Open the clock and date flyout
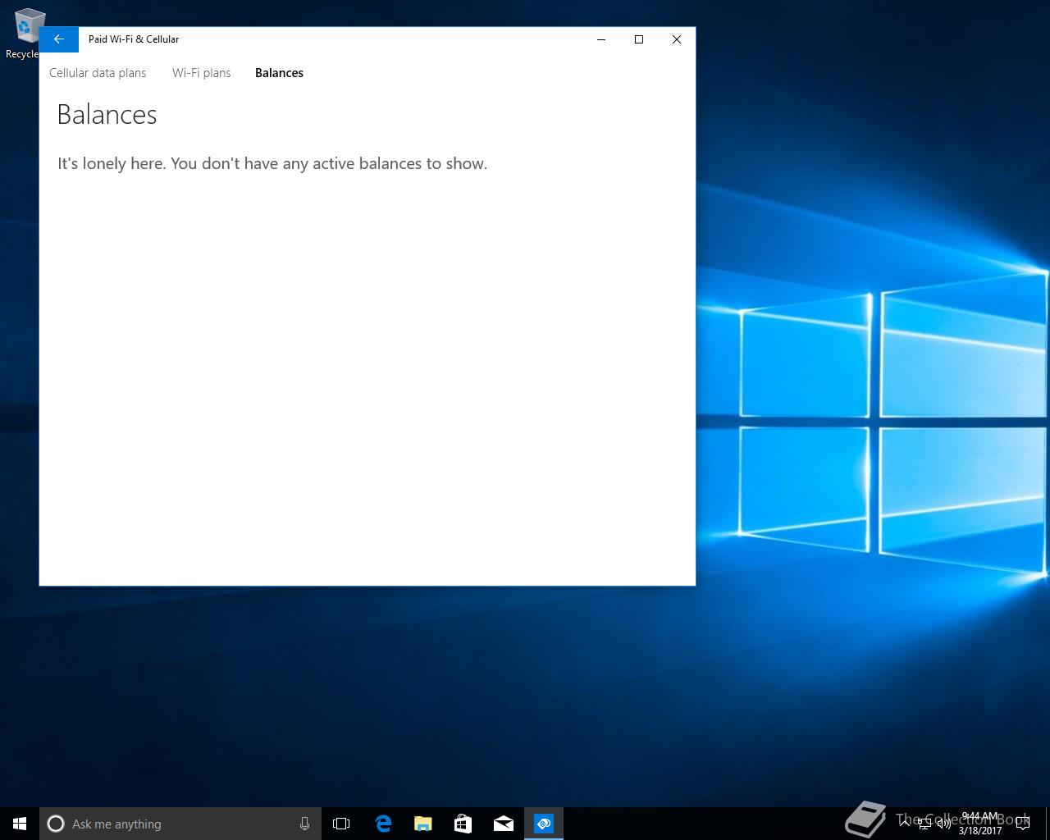 coord(980,824)
